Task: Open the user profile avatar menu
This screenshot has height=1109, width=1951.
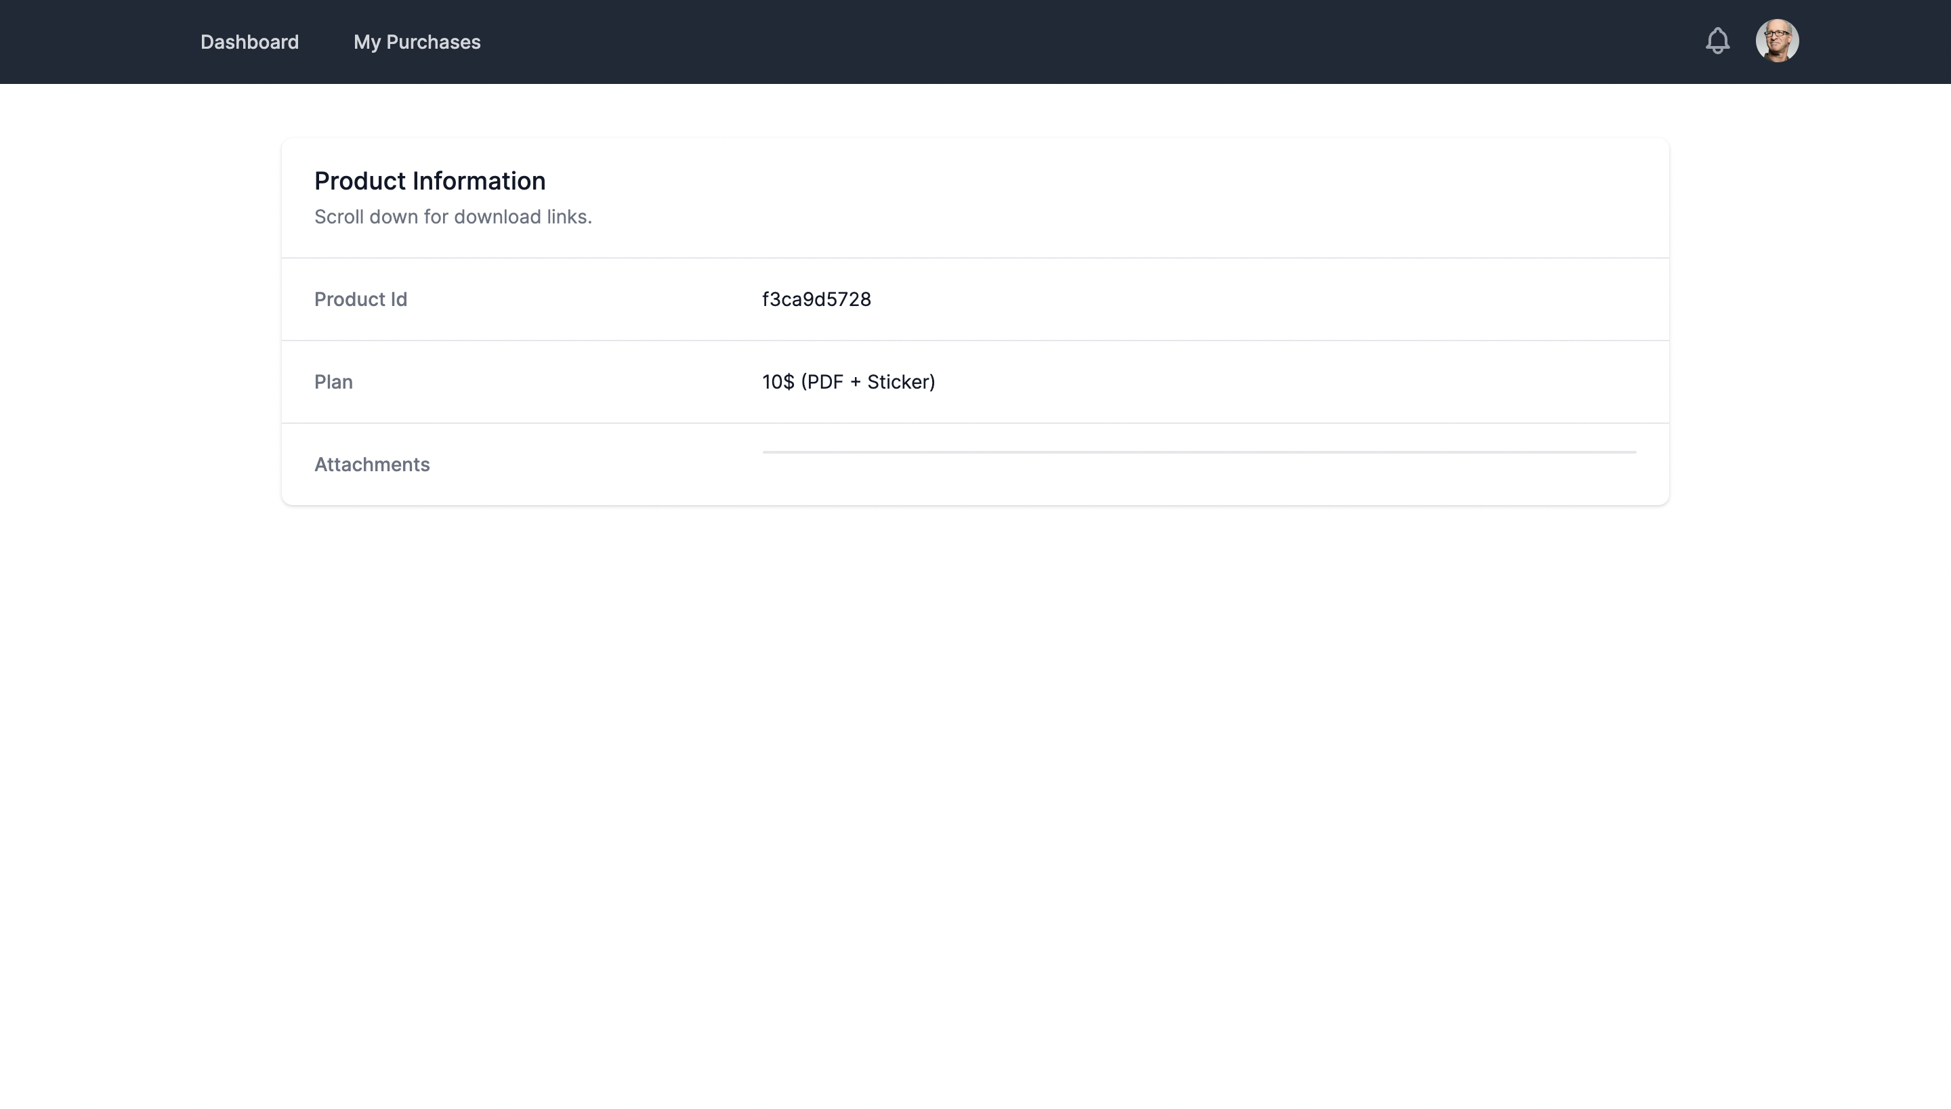Action: click(x=1778, y=41)
